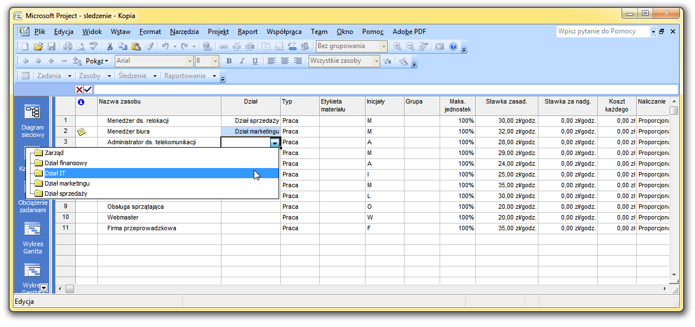Open the Wszystkie zasoby filter dropdown

[376, 61]
